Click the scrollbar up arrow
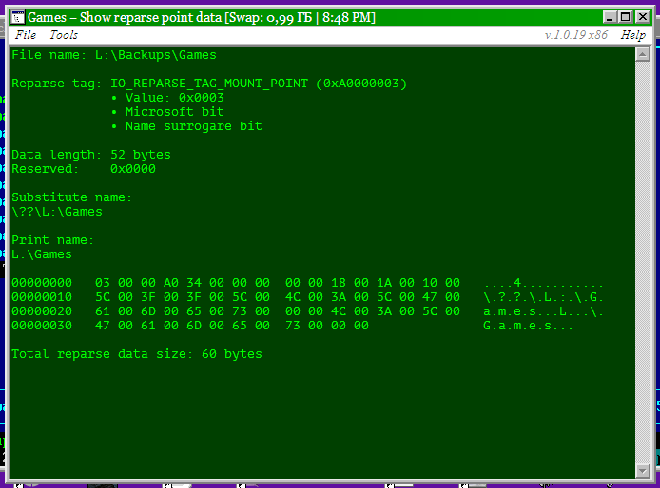The height and width of the screenshot is (488, 660). coord(642,54)
